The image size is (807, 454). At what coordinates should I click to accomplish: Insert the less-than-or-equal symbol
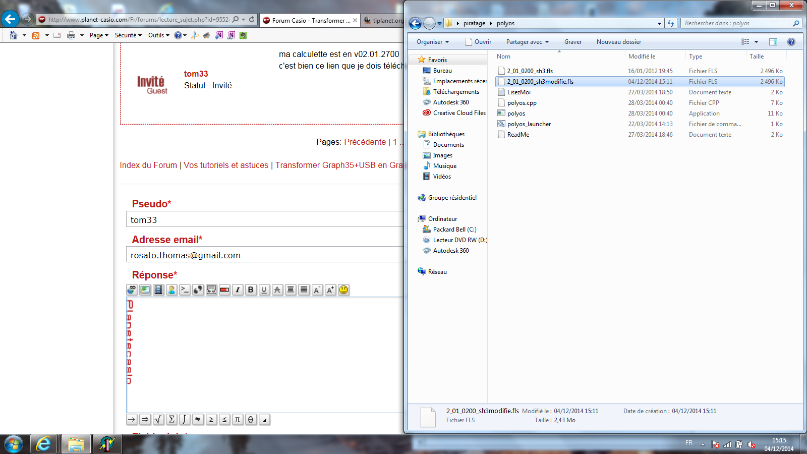224,419
